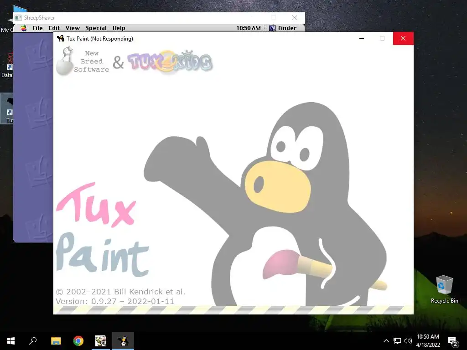Viewport: 467px width, 350px height.
Task: Open the Special menu in SheepShaver
Action: pyautogui.click(x=96, y=28)
